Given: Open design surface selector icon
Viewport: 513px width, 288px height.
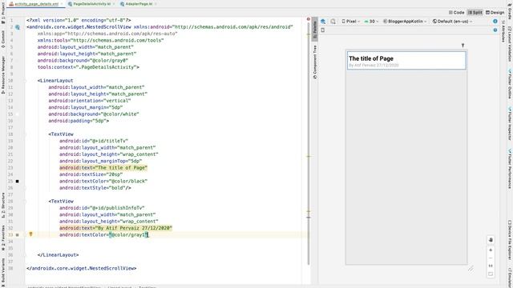Looking at the screenshot, I should 323,22.
